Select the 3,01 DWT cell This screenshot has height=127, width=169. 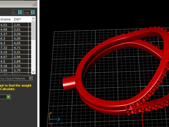pyautogui.click(x=20, y=30)
